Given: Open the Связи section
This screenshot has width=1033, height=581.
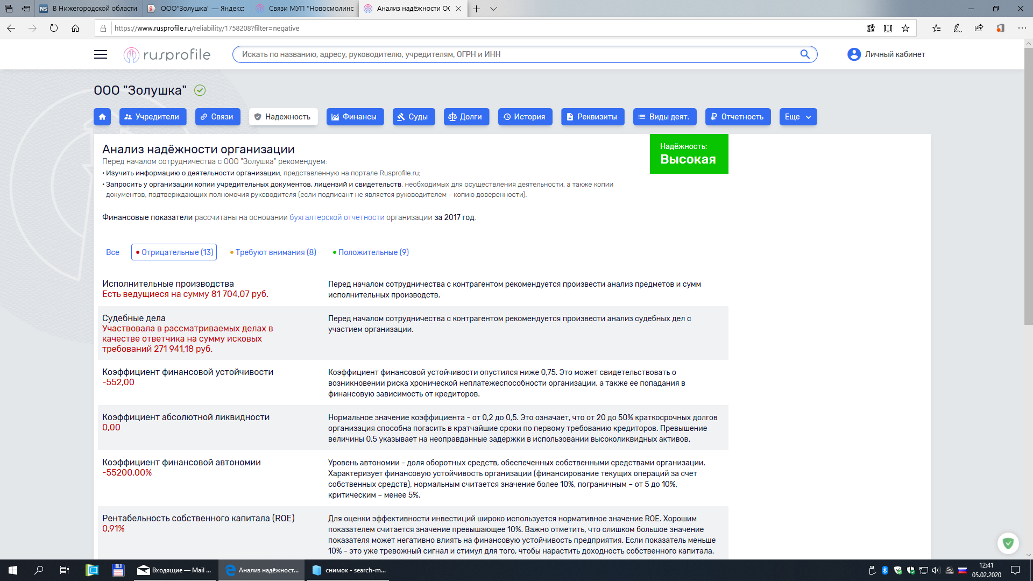Looking at the screenshot, I should pos(218,117).
